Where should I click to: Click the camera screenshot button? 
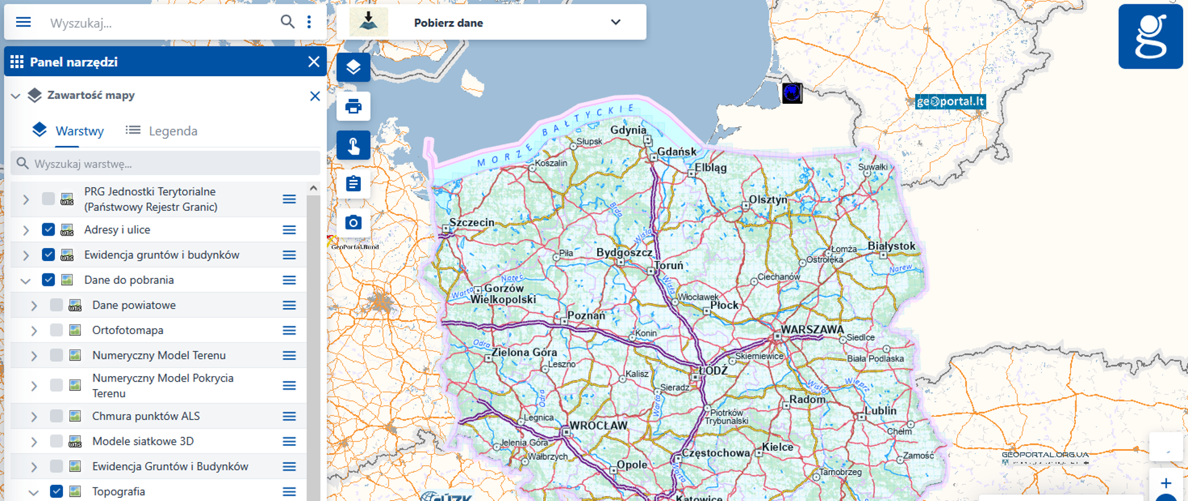[353, 223]
